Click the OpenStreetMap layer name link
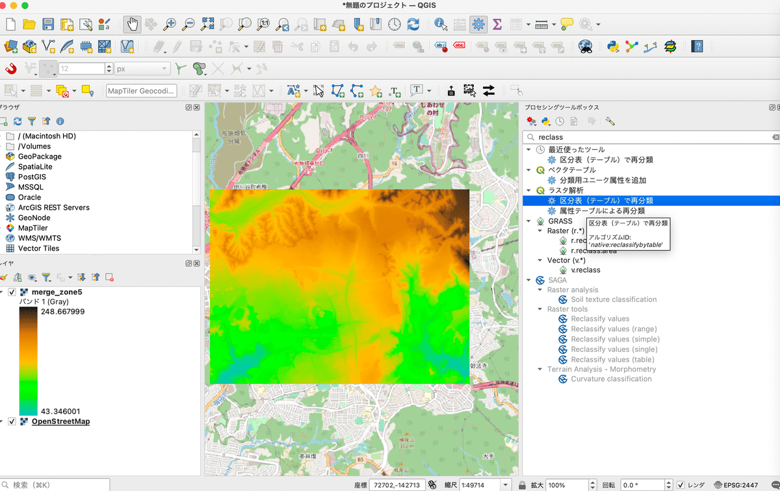780x491 pixels. (x=60, y=421)
